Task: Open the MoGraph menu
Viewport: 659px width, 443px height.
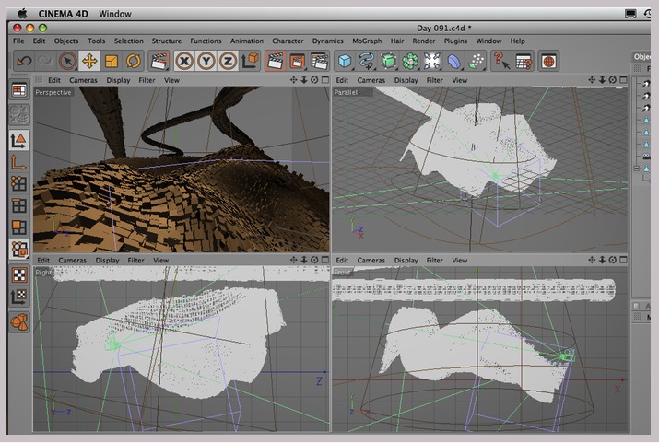Action: coord(366,41)
